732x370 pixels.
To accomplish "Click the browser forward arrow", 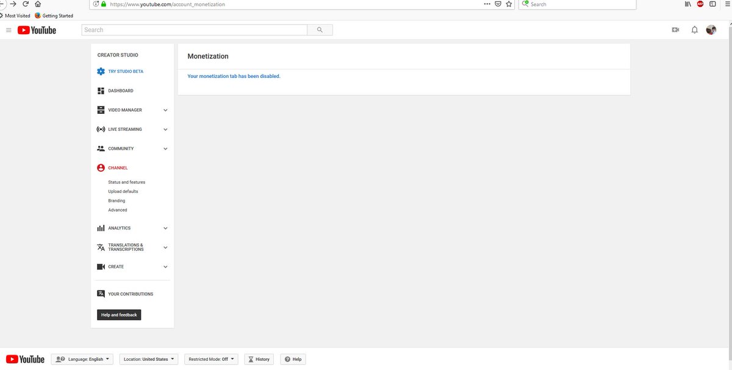I will tap(13, 4).
